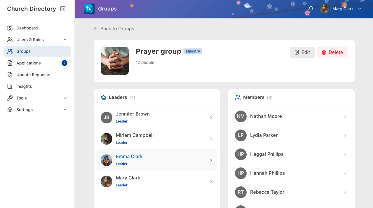Expand the Users & Roles chevron
This screenshot has height=208, width=373.
65,40
